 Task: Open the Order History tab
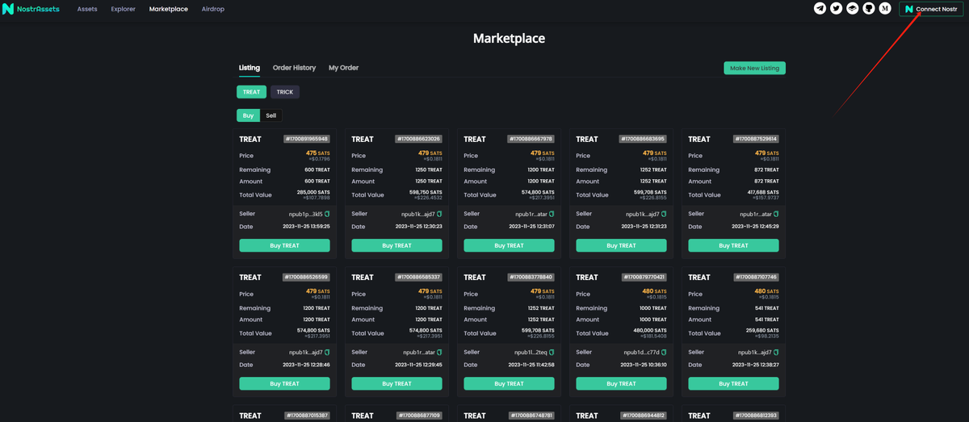point(294,68)
